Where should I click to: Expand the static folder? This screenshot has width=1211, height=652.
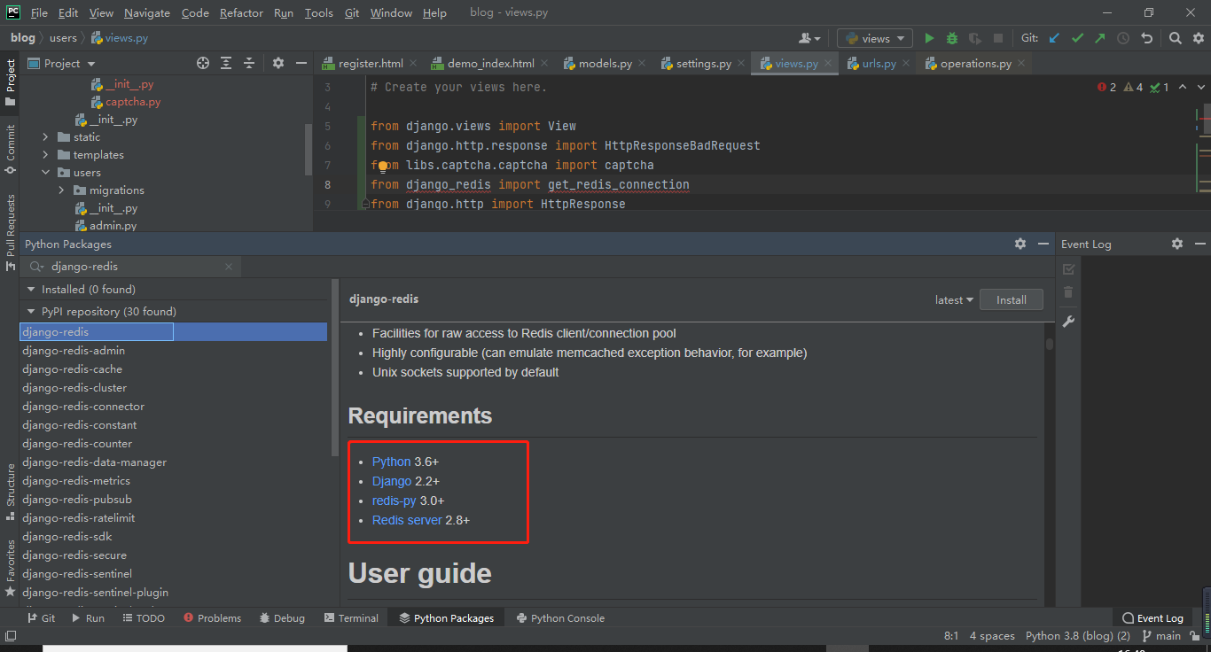(x=46, y=137)
